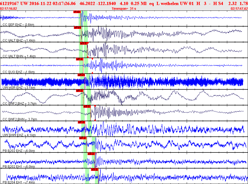
Task: Click the CC SWF2 BHZ waveform trace
Action: [x=123, y=97]
